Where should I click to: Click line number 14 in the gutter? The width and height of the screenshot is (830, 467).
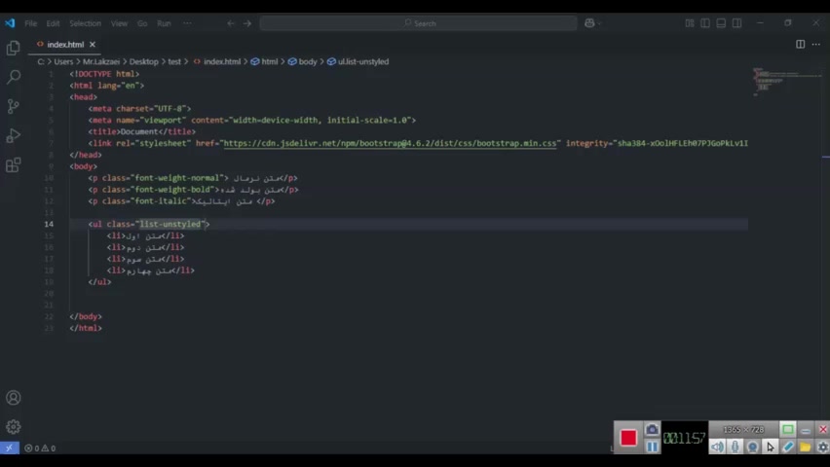(x=48, y=224)
